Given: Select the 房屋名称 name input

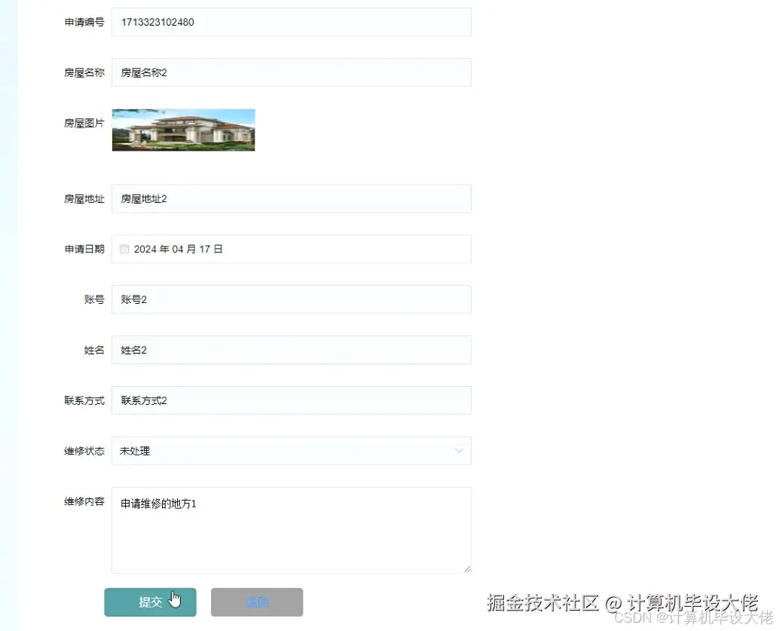Looking at the screenshot, I should point(292,72).
